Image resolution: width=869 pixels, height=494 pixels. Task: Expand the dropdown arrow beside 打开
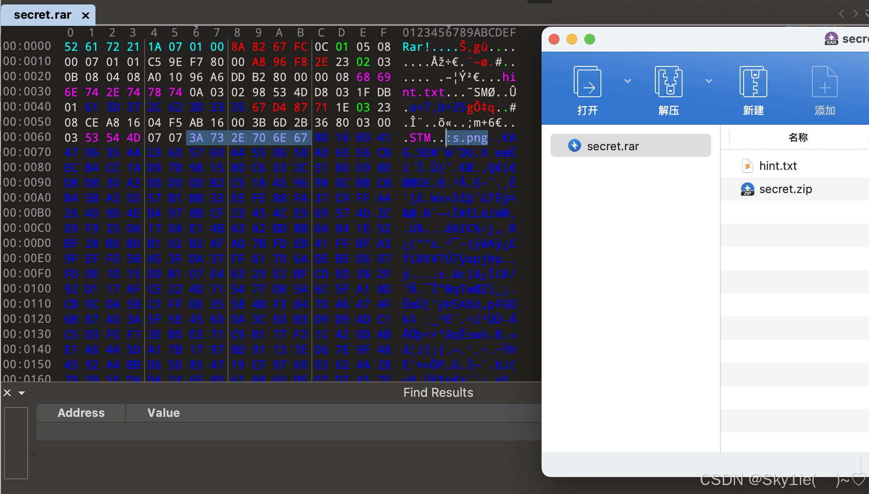click(x=628, y=81)
